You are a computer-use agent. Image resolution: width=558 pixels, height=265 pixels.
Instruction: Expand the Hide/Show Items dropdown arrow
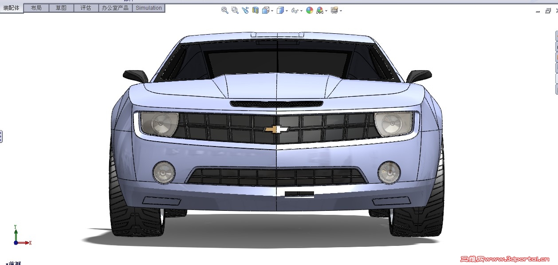[x=301, y=11]
